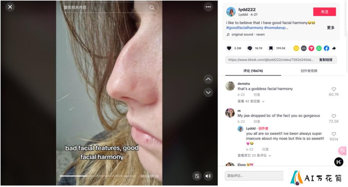
Task: Go to the next video with the down chevron
Action: point(208,92)
